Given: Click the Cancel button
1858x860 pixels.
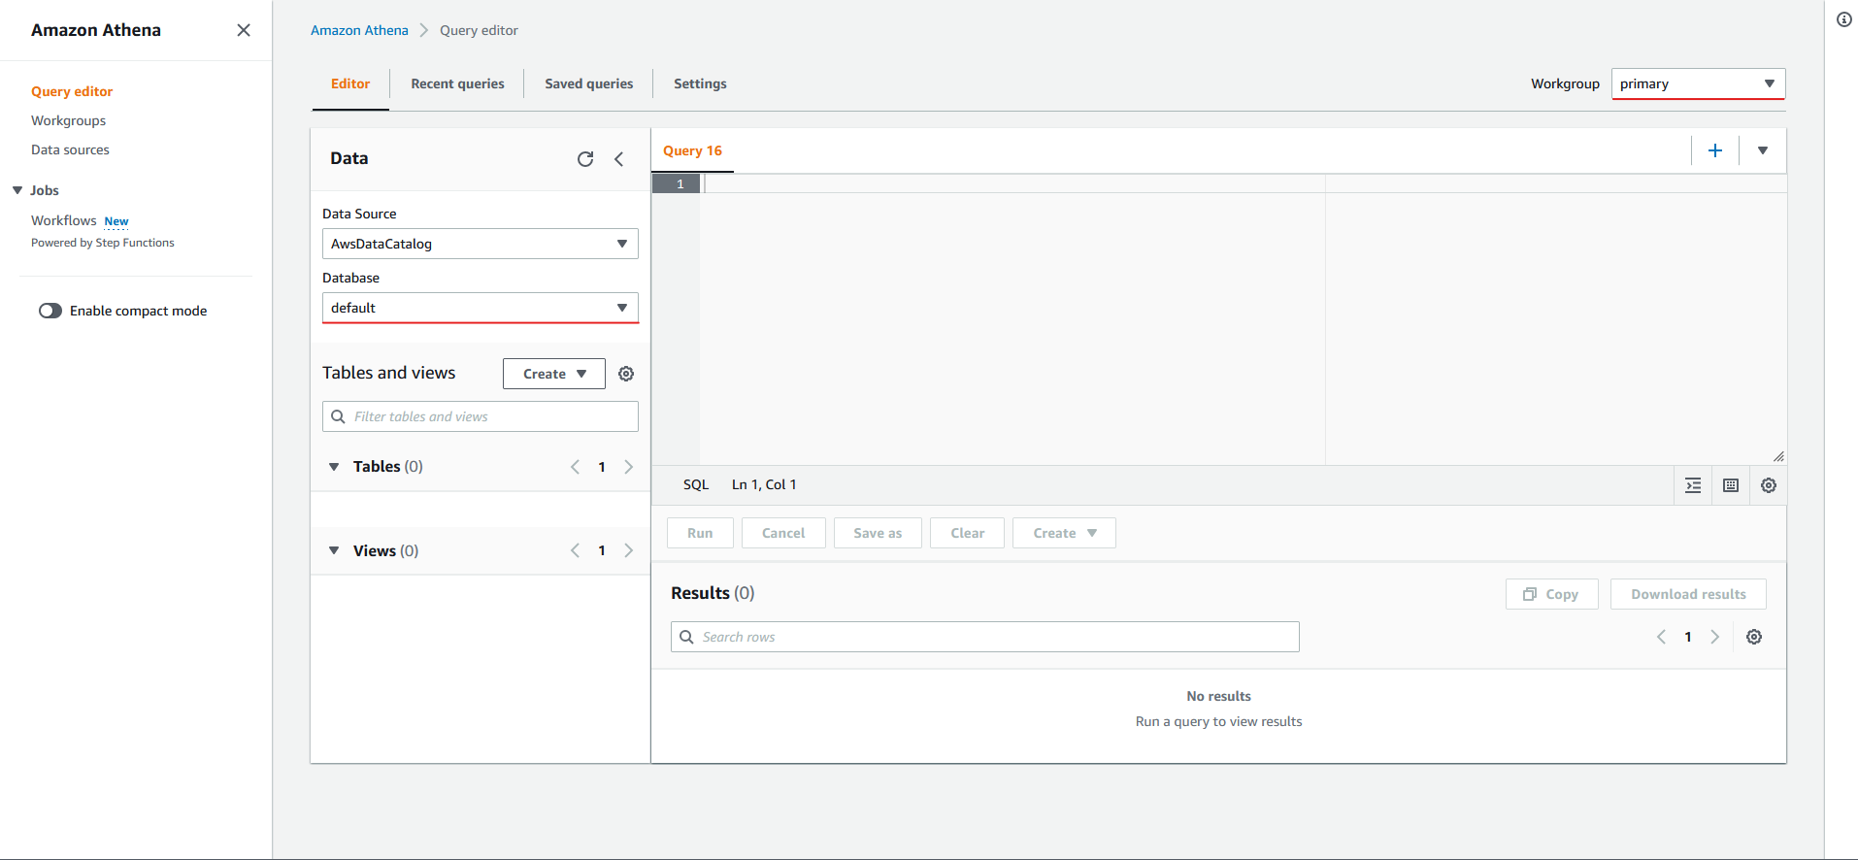Looking at the screenshot, I should tap(783, 533).
